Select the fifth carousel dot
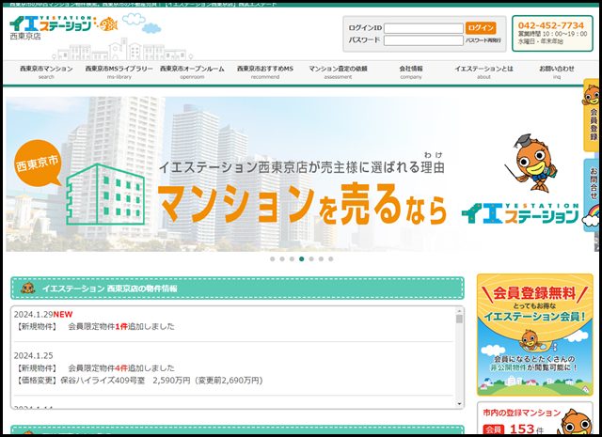Image resolution: width=602 pixels, height=437 pixels. click(x=311, y=259)
